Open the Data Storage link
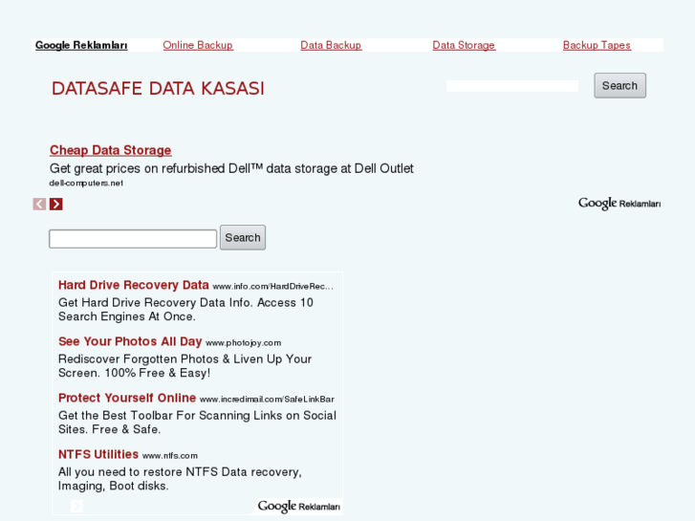This screenshot has height=521, width=695. 464,45
